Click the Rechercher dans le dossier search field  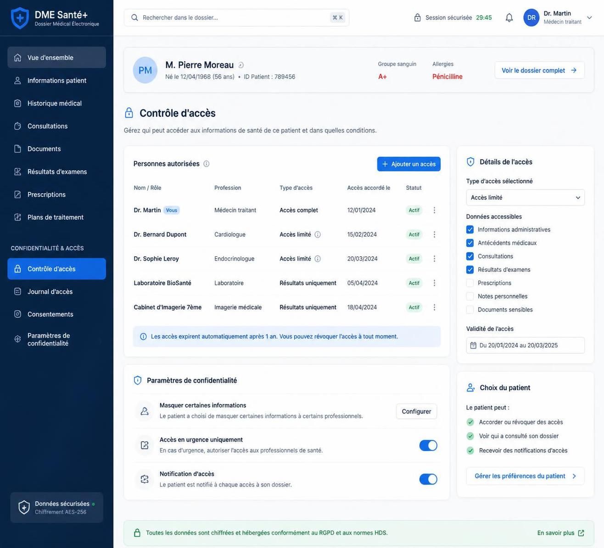click(236, 18)
